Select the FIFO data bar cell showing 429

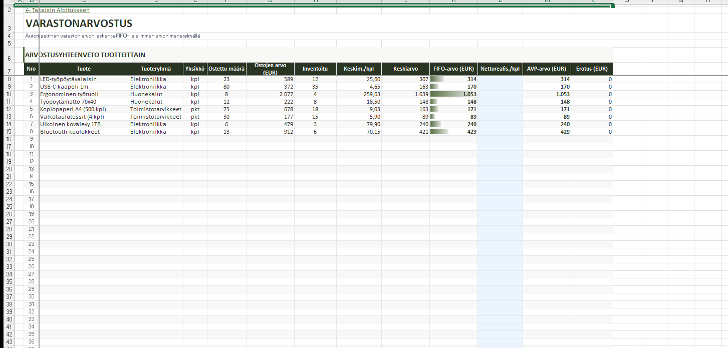(x=453, y=132)
